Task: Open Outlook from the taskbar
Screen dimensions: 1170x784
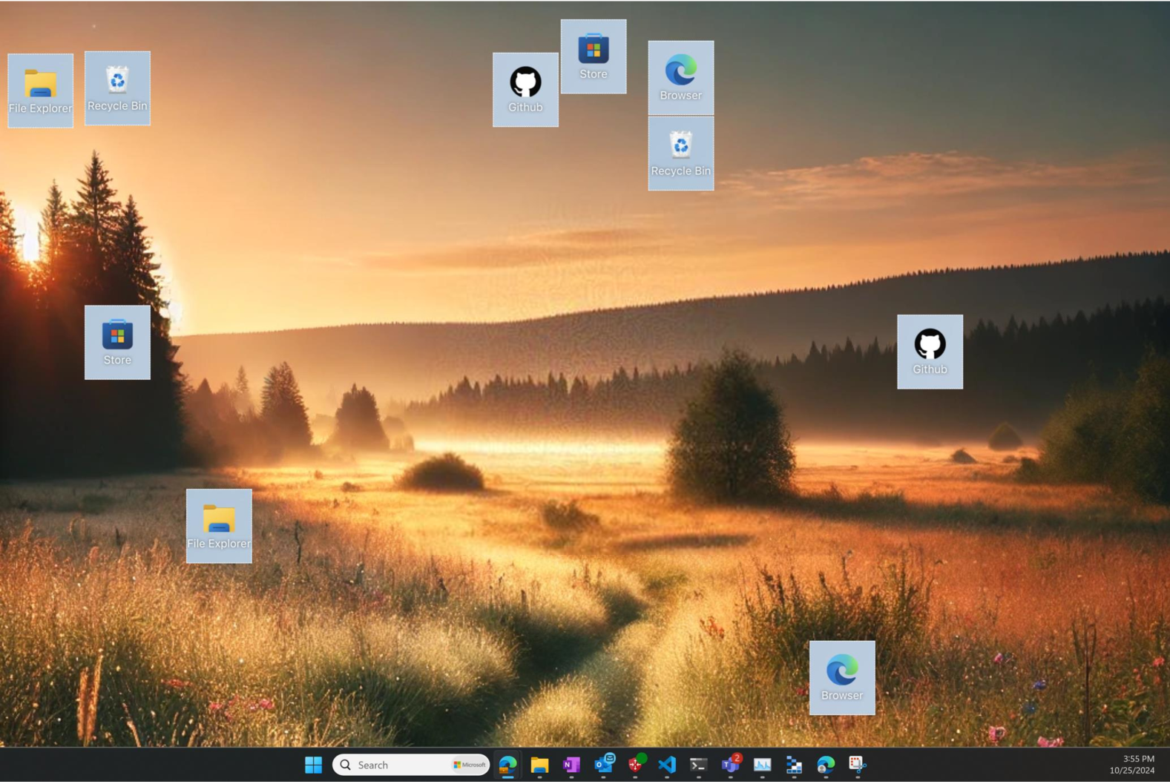Action: (604, 765)
